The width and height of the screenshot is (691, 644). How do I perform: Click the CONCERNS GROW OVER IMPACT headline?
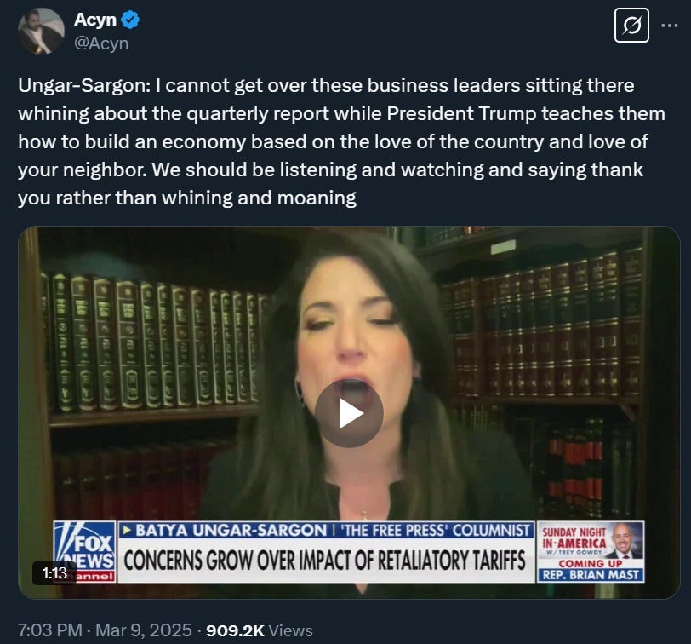325,561
